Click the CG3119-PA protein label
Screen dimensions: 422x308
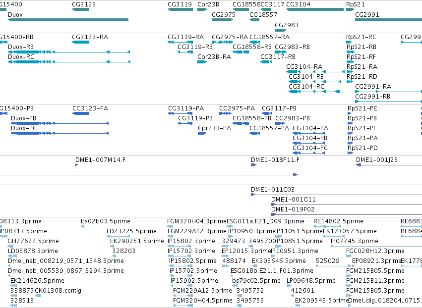point(186,108)
